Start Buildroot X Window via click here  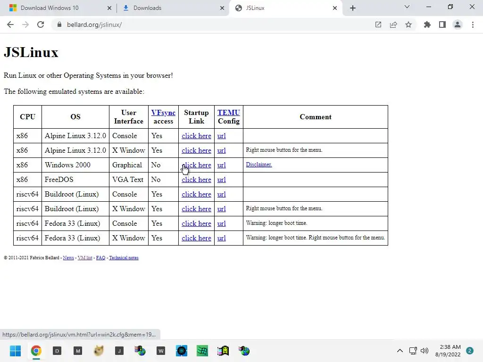point(196,209)
